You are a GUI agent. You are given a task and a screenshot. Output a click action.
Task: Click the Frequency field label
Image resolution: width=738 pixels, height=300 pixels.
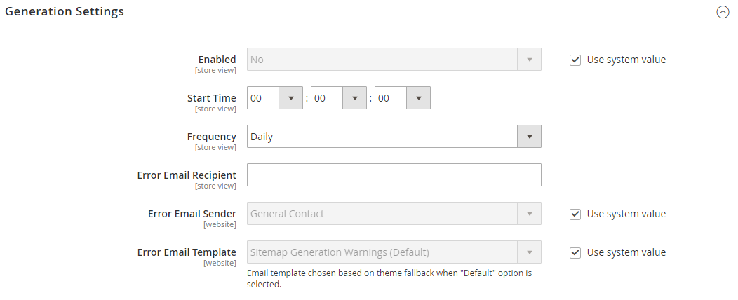click(x=211, y=136)
